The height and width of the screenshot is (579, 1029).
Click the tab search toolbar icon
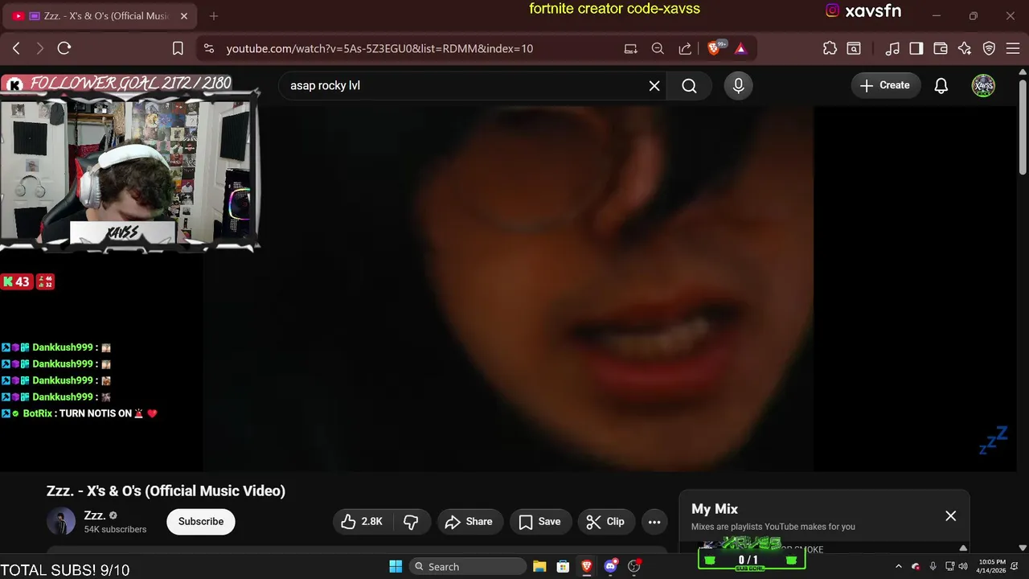pyautogui.click(x=854, y=48)
